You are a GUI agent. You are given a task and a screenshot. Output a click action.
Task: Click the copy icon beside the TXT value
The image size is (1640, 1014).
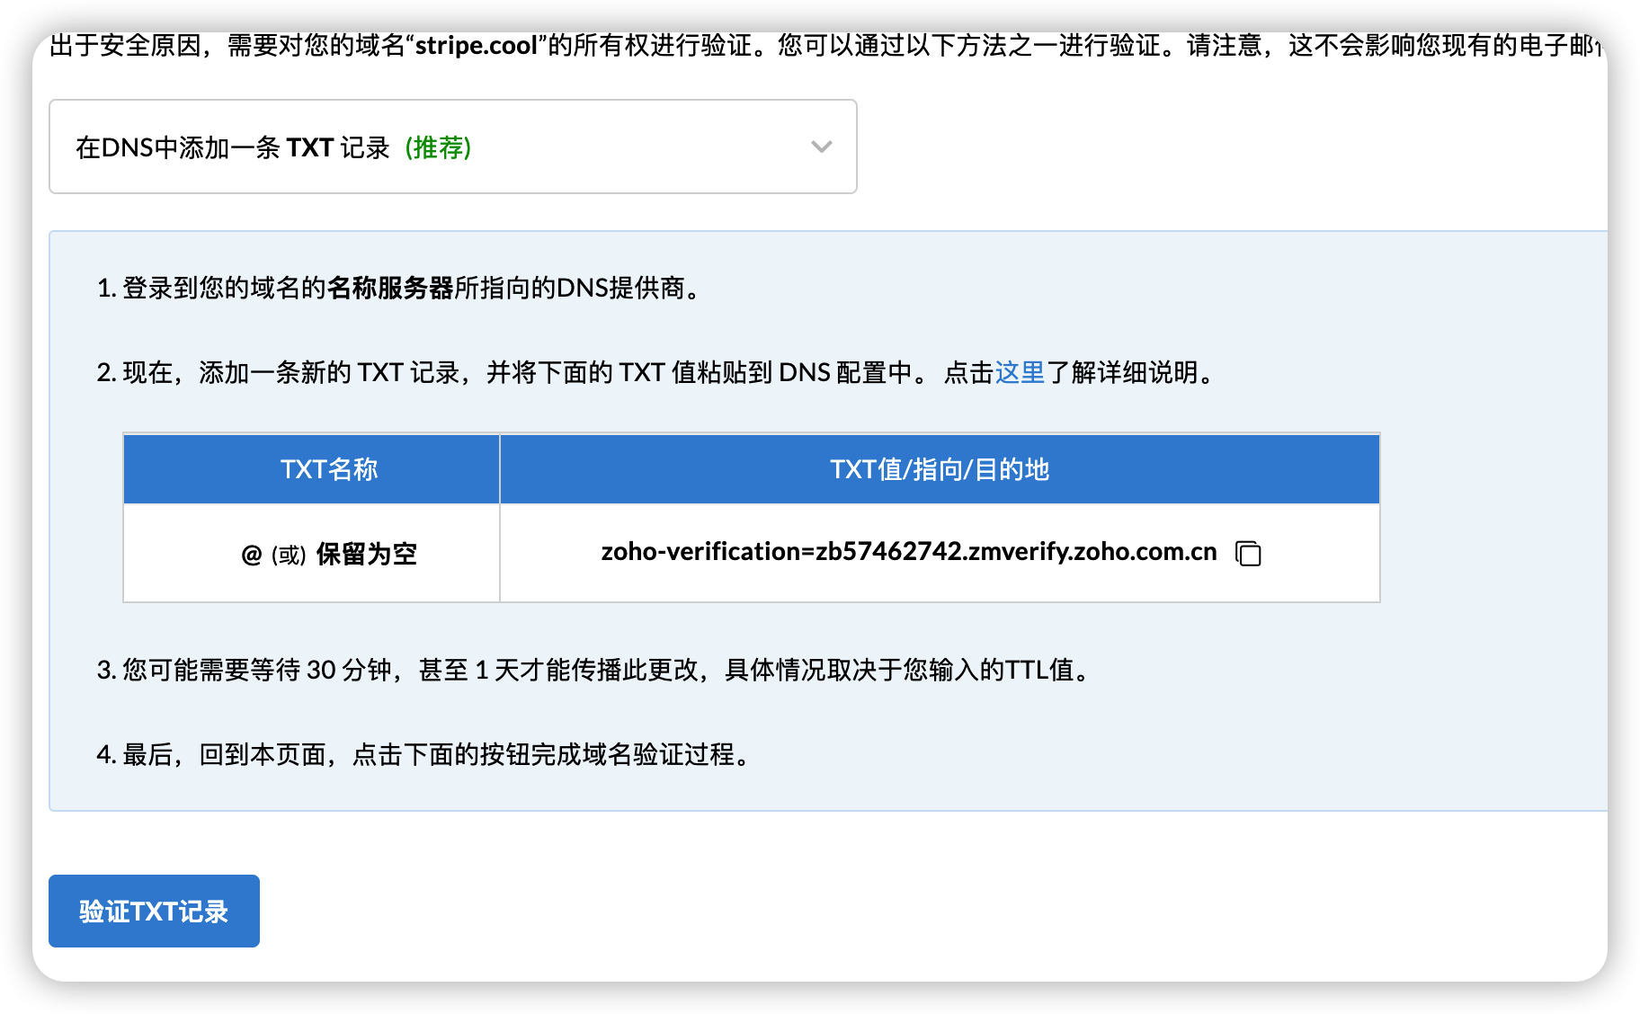[x=1249, y=554]
